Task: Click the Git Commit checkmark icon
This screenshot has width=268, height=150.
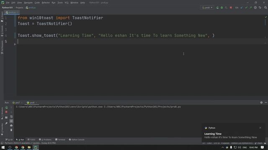Action: [246, 7]
